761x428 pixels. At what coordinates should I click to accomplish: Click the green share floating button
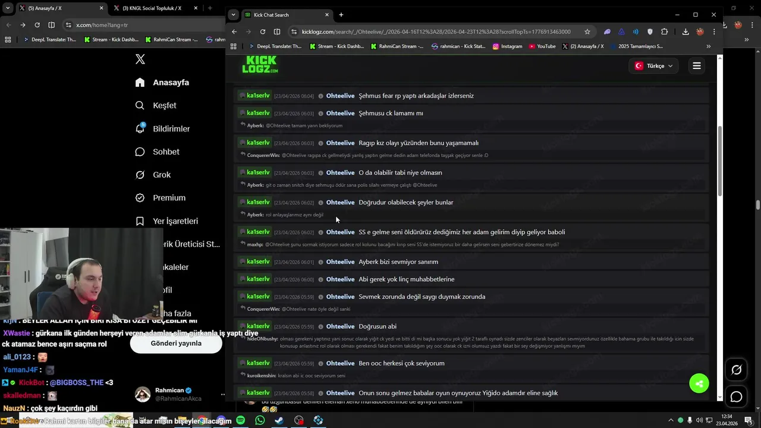click(699, 383)
